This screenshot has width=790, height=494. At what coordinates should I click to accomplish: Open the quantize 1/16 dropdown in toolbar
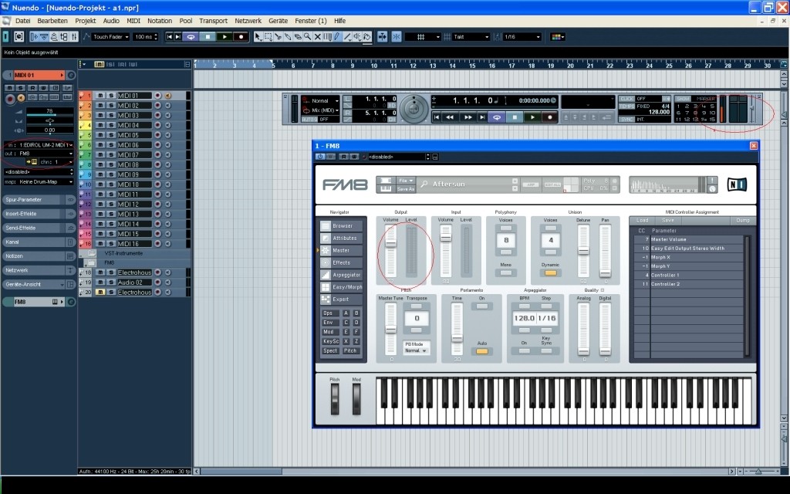pyautogui.click(x=522, y=37)
